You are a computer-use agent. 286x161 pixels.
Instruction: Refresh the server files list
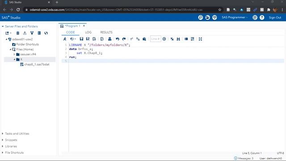(46, 33)
